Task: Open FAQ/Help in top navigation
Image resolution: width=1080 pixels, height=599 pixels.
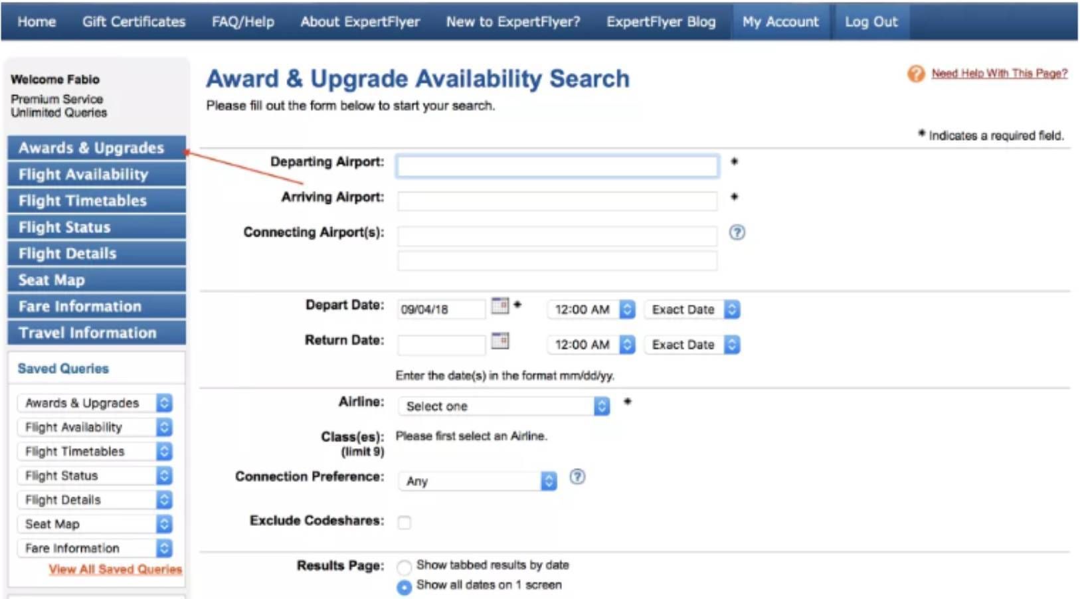Action: click(242, 21)
